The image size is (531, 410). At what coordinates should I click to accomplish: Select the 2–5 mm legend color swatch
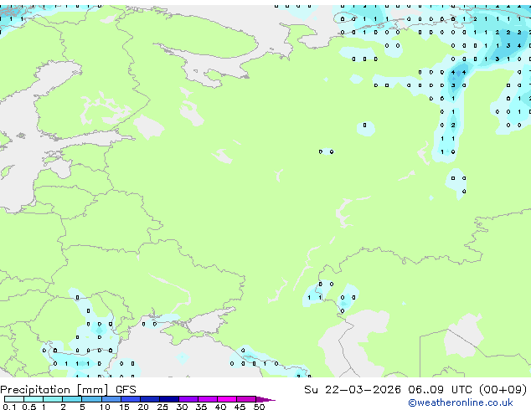coord(72,399)
